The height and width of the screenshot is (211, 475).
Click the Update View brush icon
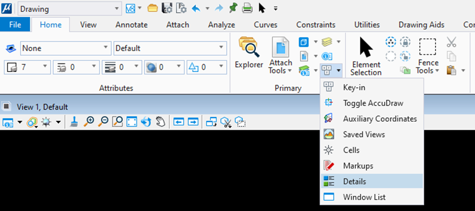click(x=74, y=122)
